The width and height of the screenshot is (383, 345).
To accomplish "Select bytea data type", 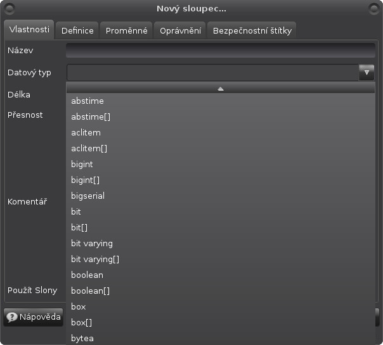I will pyautogui.click(x=221, y=338).
